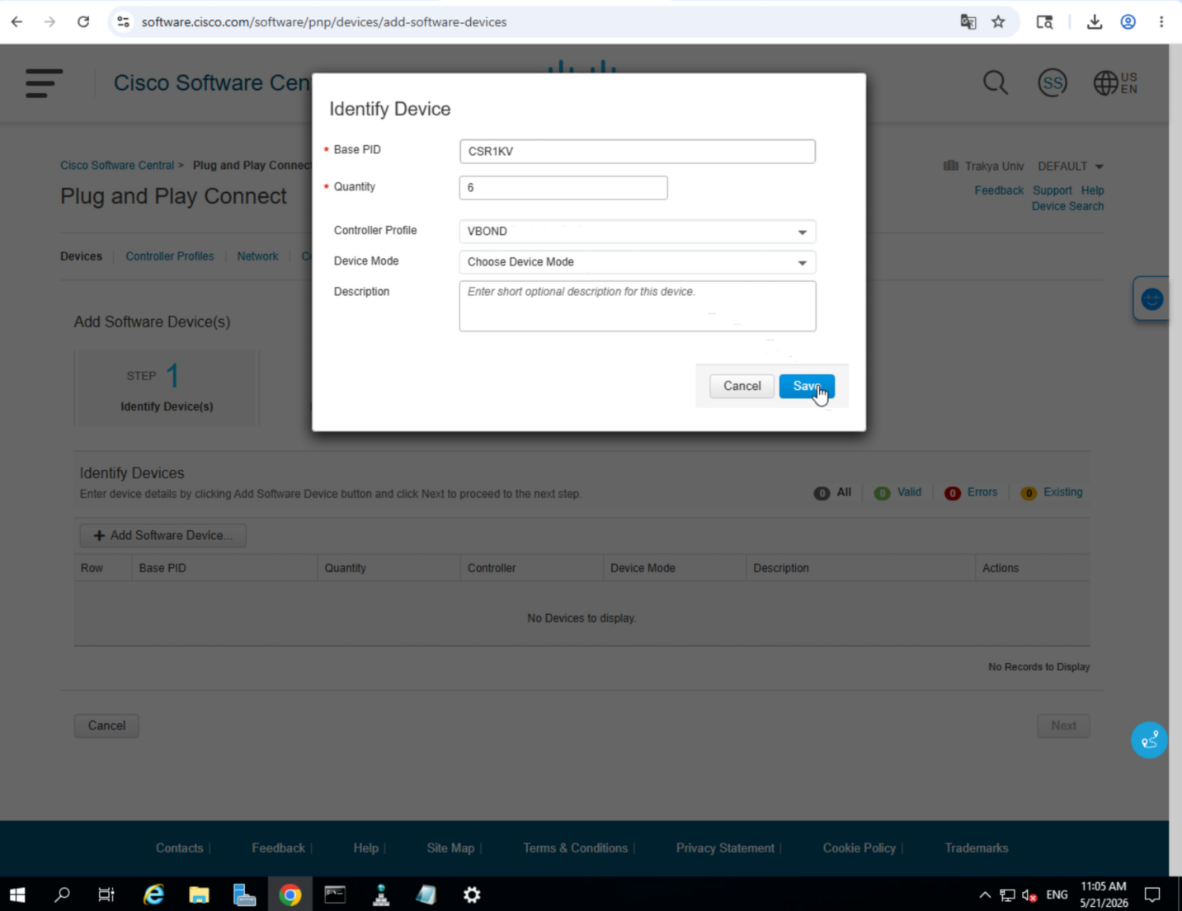
Task: Switch to Chrome in taskbar
Action: coord(290,895)
